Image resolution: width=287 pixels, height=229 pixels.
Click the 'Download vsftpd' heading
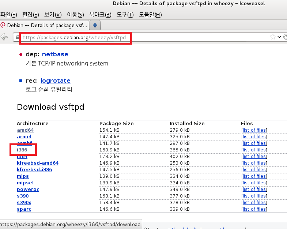click(50, 107)
